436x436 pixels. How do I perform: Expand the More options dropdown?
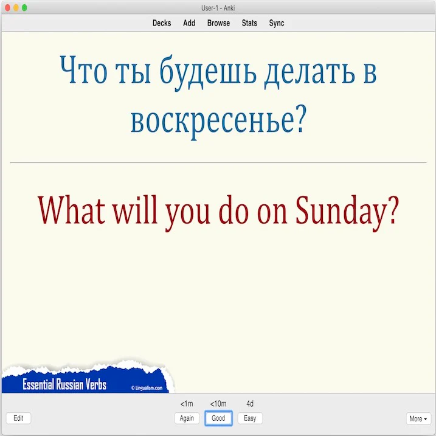[418, 418]
